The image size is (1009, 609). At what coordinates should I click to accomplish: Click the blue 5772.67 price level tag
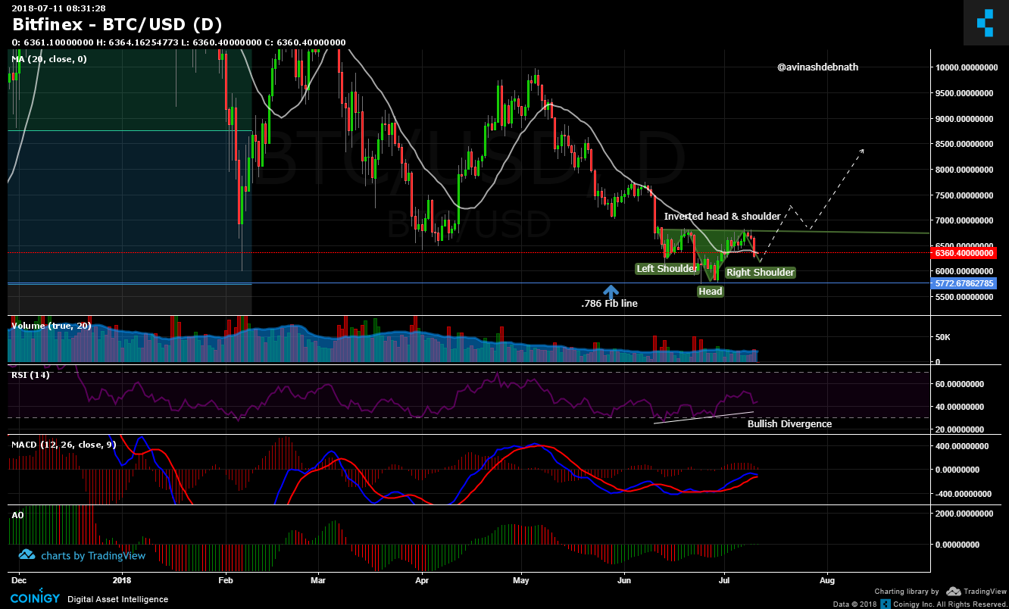click(963, 283)
